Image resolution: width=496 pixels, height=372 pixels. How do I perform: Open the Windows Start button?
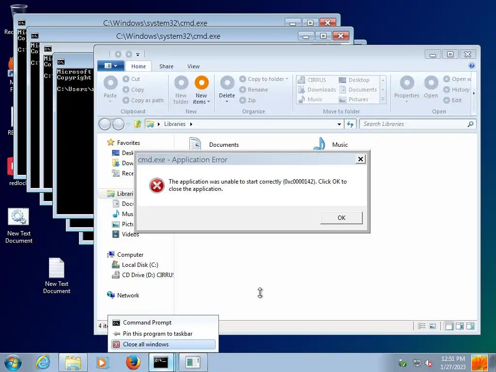[13, 362]
